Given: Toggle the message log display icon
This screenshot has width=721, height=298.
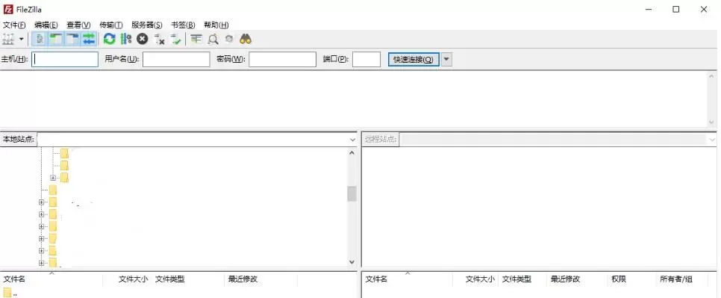Looking at the screenshot, I should pos(40,39).
